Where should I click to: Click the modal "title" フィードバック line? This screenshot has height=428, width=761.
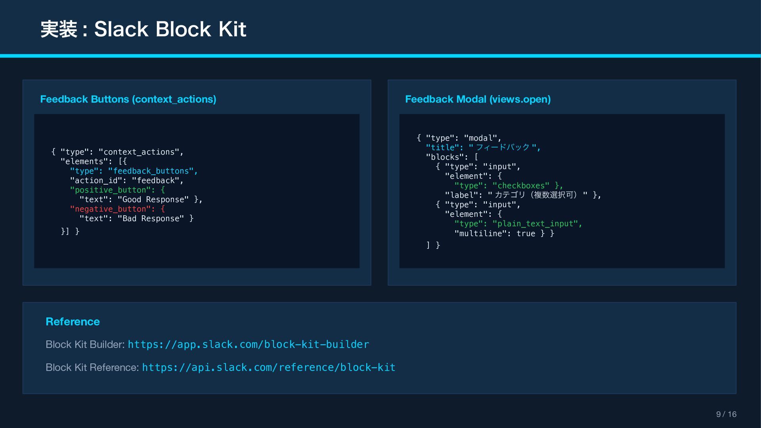(x=483, y=147)
